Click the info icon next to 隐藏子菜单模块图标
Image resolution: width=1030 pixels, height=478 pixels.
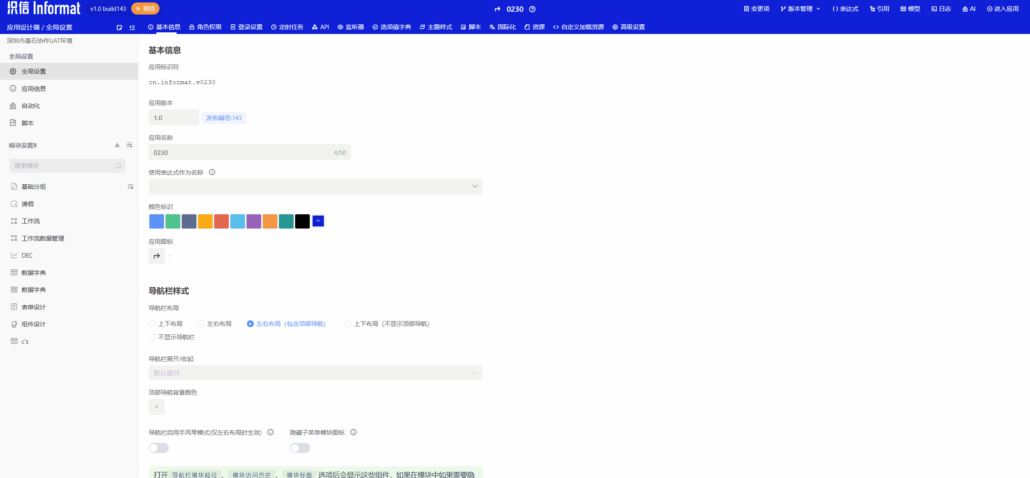point(353,432)
